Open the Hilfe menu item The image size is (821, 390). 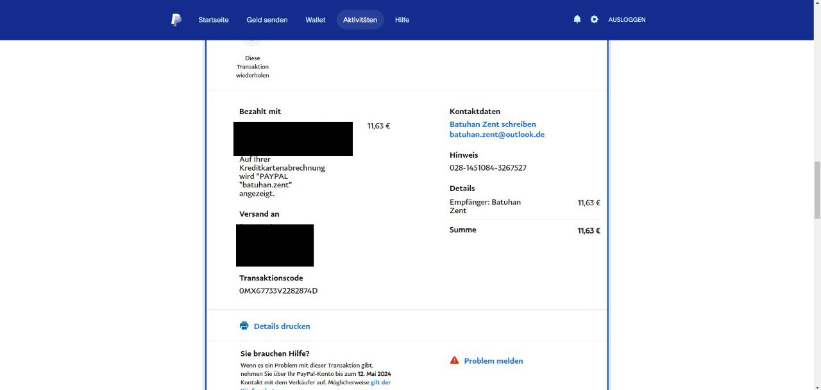(402, 20)
